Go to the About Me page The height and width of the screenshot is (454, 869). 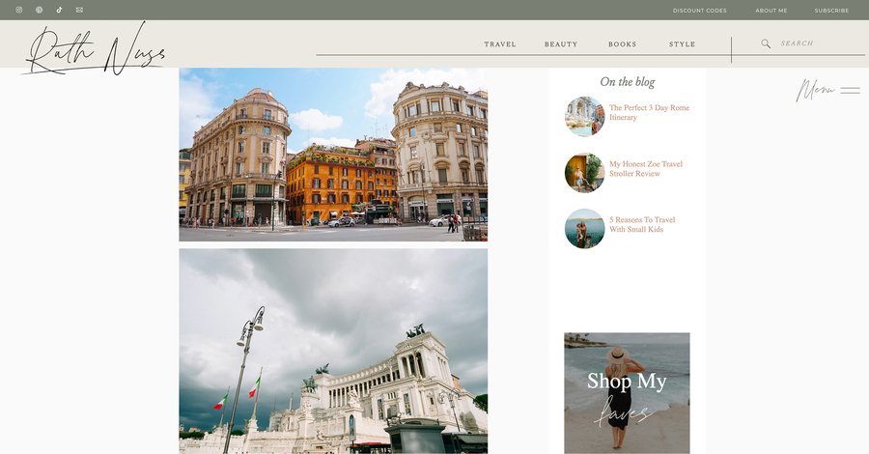pyautogui.click(x=771, y=11)
